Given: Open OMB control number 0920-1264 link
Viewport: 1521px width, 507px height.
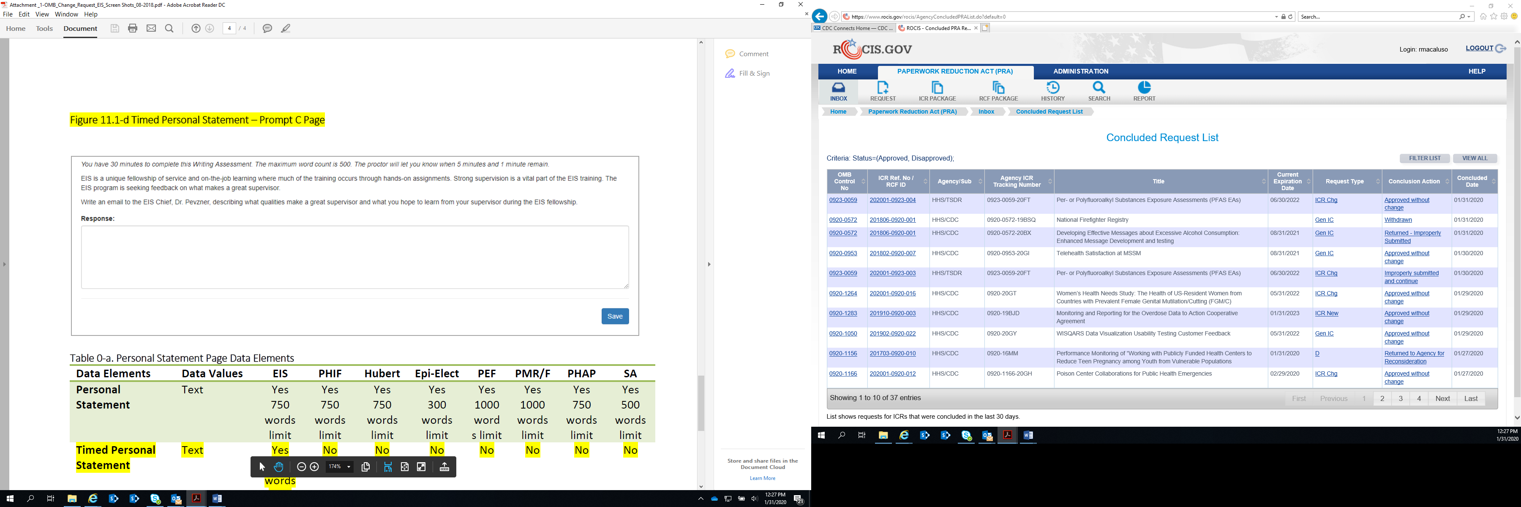Looking at the screenshot, I should point(842,293).
